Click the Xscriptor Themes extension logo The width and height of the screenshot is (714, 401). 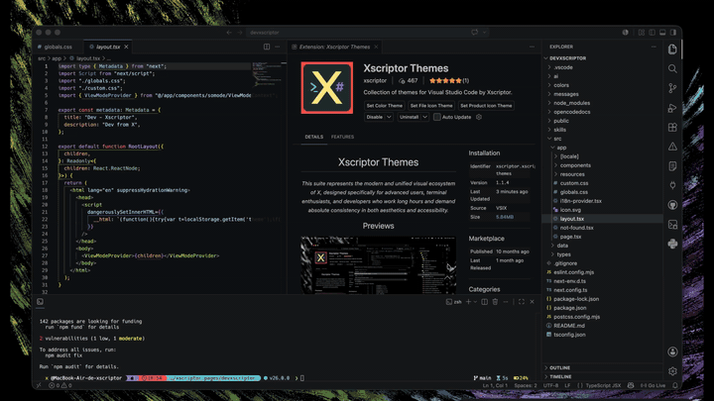click(327, 88)
